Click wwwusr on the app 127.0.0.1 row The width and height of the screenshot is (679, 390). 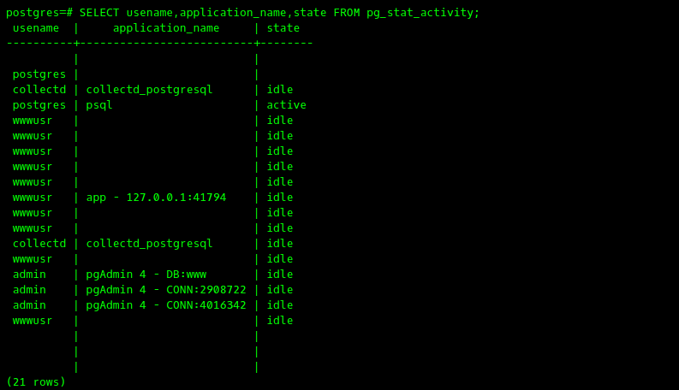tap(33, 198)
